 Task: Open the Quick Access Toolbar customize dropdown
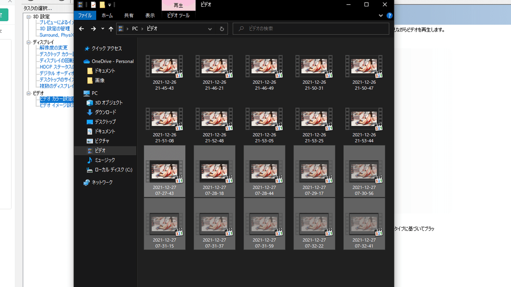[109, 5]
